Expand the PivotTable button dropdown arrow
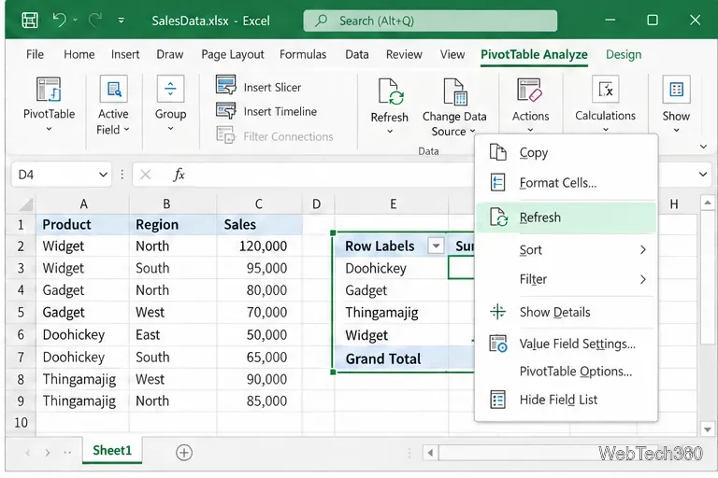 [x=49, y=130]
